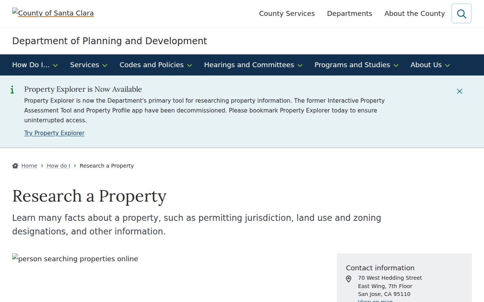Open County Services in top navigation

(287, 14)
